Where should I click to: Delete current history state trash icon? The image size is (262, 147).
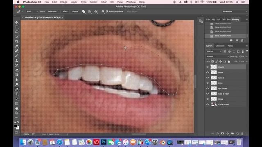pos(242,40)
